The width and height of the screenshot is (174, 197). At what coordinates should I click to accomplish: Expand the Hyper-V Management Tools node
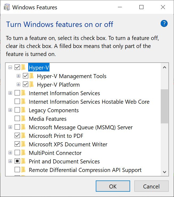pyautogui.click(x=18, y=76)
